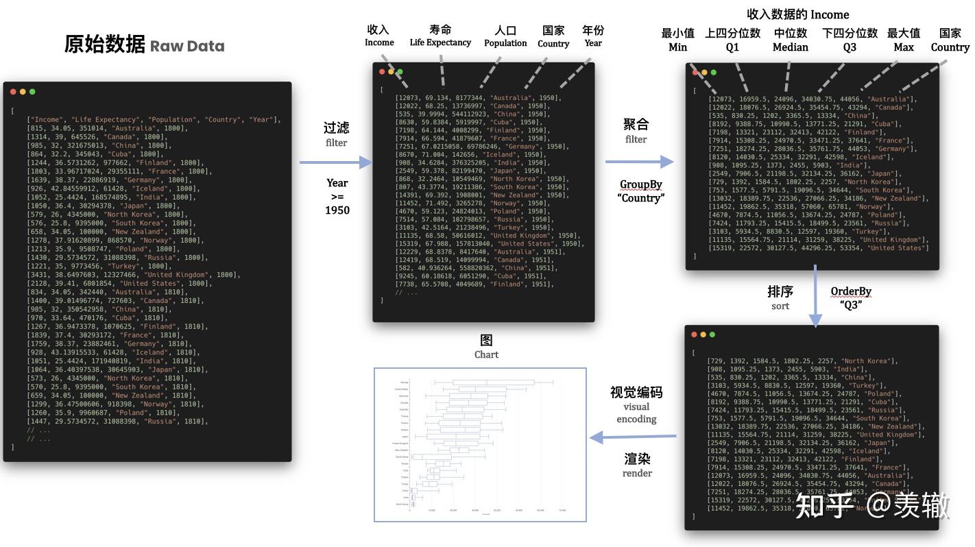This screenshot has width=975, height=547.
Task: Click the '最小值 Min' column label
Action: pyautogui.click(x=677, y=40)
